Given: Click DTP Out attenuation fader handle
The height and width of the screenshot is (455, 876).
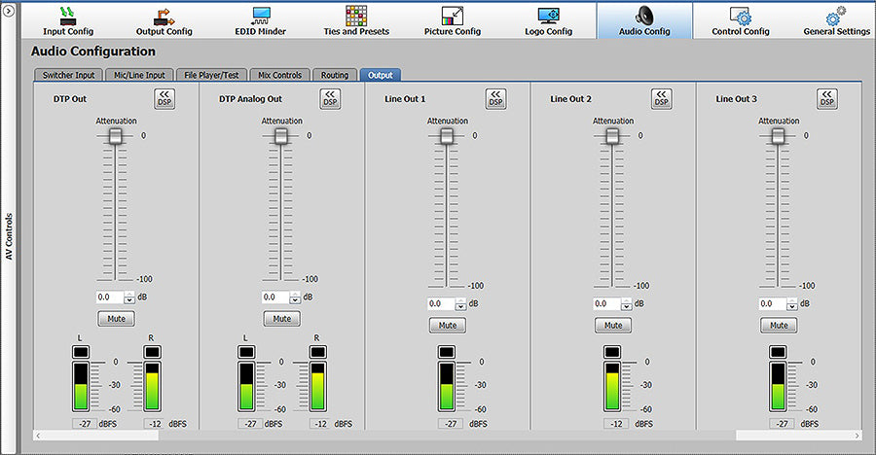Looking at the screenshot, I should [115, 136].
